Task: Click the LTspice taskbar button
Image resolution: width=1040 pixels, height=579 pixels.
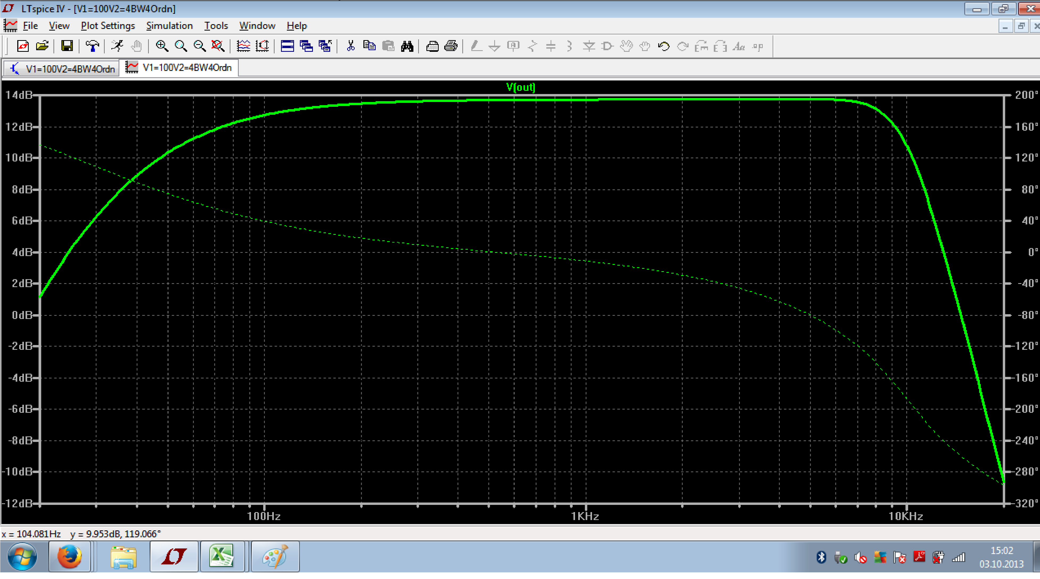Action: click(x=174, y=557)
